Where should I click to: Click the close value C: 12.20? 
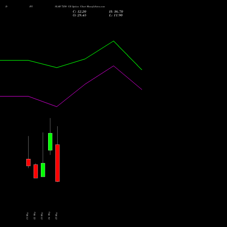tap(79, 12)
